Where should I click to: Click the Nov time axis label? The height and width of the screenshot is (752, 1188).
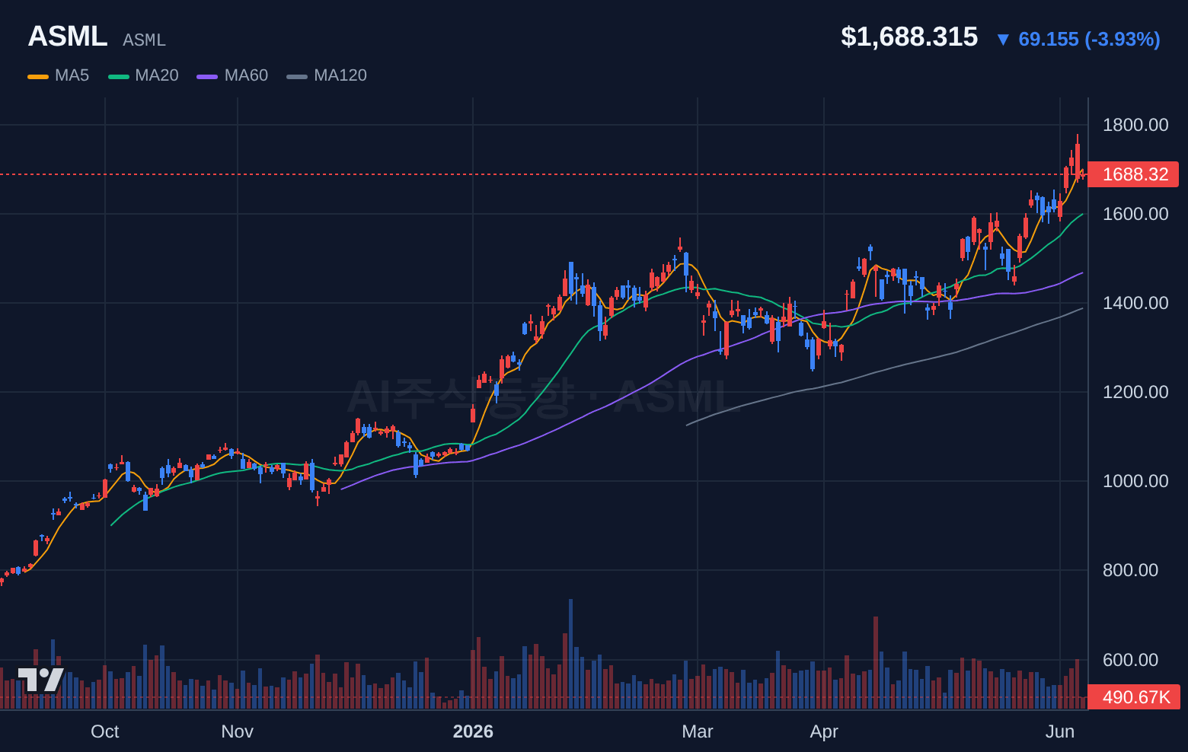(237, 731)
